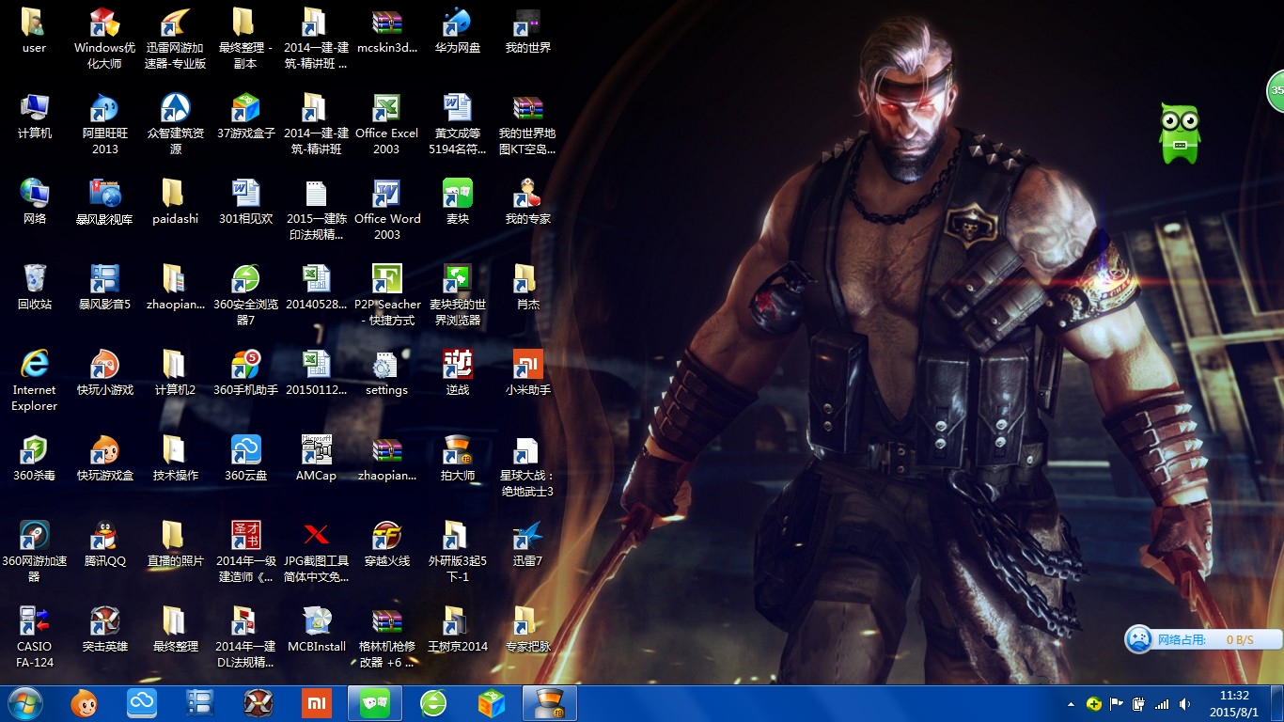This screenshot has height=722, width=1284.
Task: Launch 穿越火线 game shortcut
Action: click(x=386, y=544)
